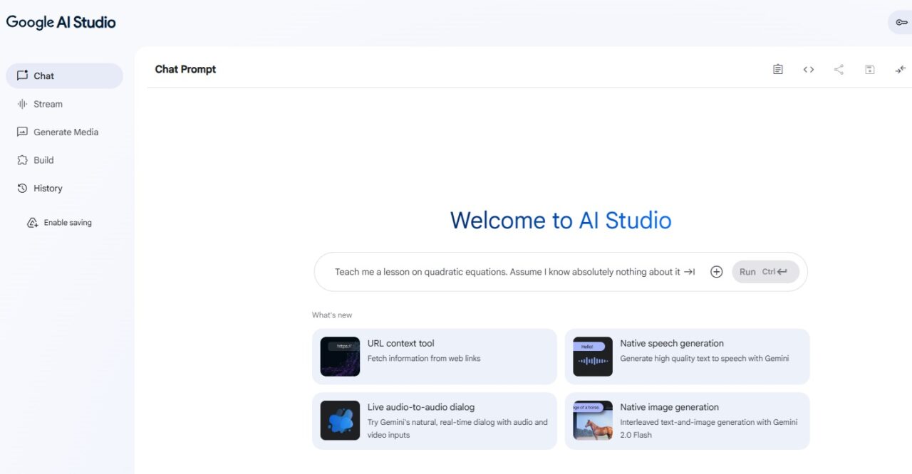
Task: Select Chat in the sidebar
Action: (64, 76)
